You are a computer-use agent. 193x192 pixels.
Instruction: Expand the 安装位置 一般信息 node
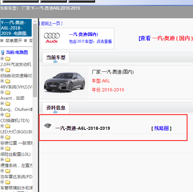coord(2,137)
